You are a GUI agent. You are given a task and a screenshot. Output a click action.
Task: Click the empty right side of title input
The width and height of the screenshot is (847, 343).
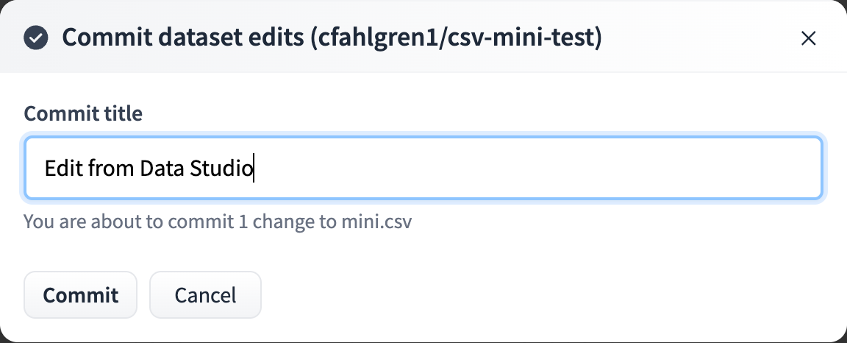click(588, 169)
